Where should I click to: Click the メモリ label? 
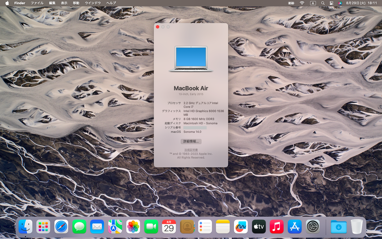(x=177, y=119)
